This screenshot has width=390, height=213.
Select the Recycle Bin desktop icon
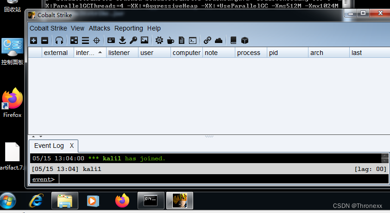click(12, 6)
